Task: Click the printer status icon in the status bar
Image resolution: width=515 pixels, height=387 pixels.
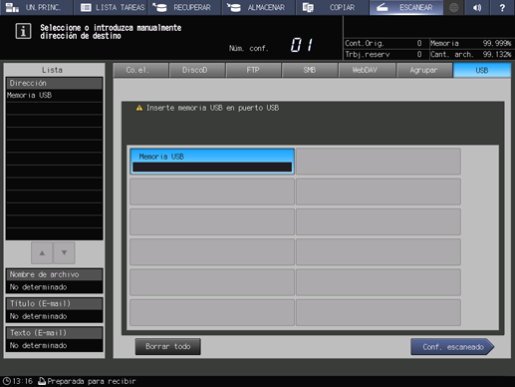Action: pos(42,381)
